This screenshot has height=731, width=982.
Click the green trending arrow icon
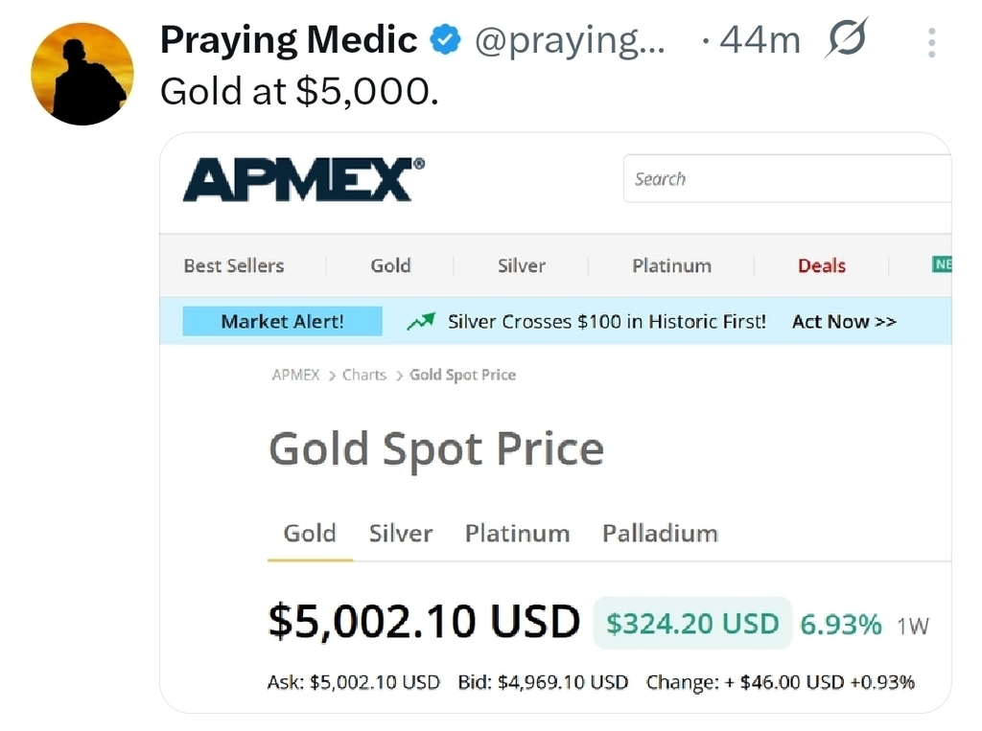click(421, 322)
